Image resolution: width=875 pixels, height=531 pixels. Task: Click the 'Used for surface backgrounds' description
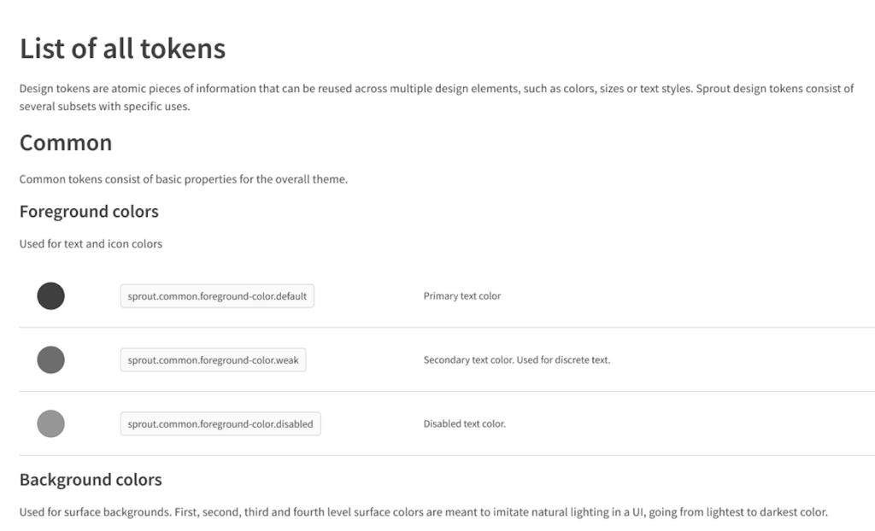click(424, 512)
